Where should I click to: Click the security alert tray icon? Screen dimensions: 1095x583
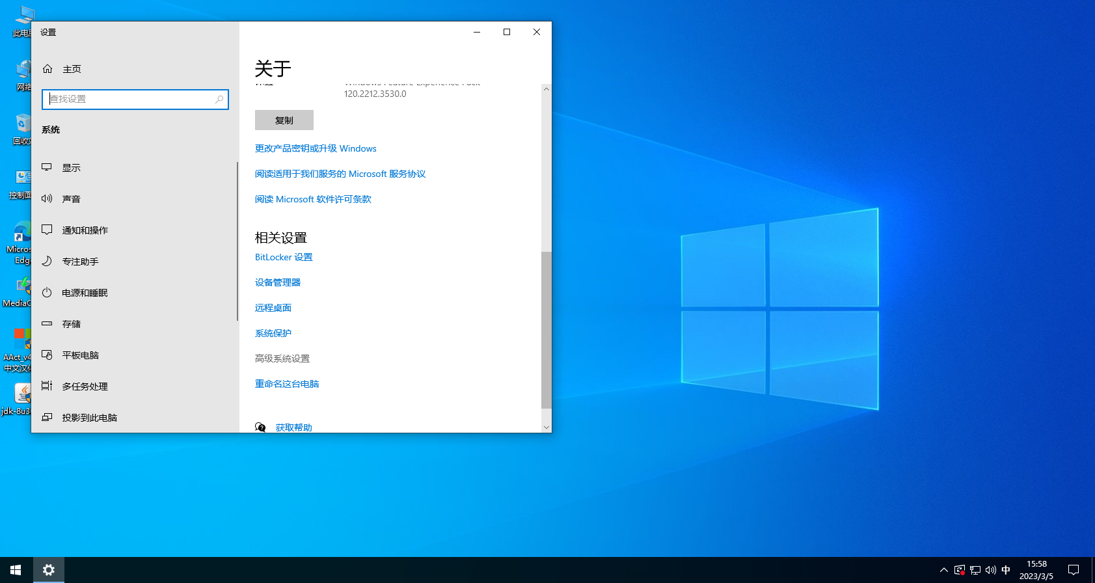tap(960, 570)
